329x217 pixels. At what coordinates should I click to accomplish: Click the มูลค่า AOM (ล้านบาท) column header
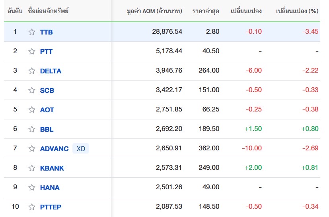point(154,11)
